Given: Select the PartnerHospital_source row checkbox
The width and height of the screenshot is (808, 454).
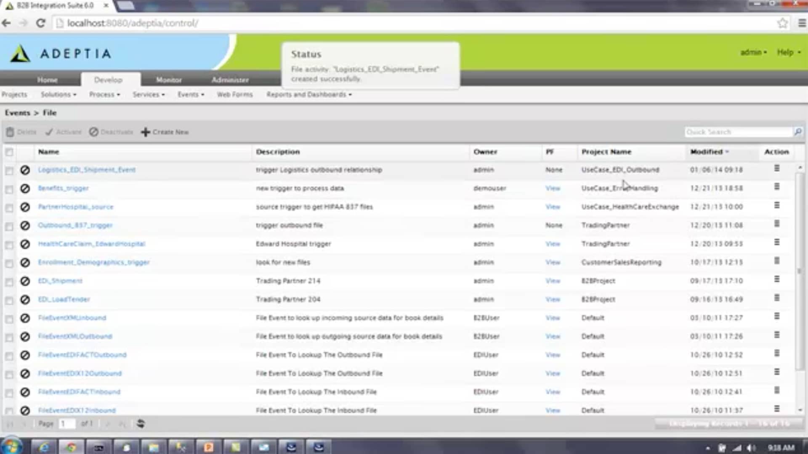Looking at the screenshot, I should 9,208.
